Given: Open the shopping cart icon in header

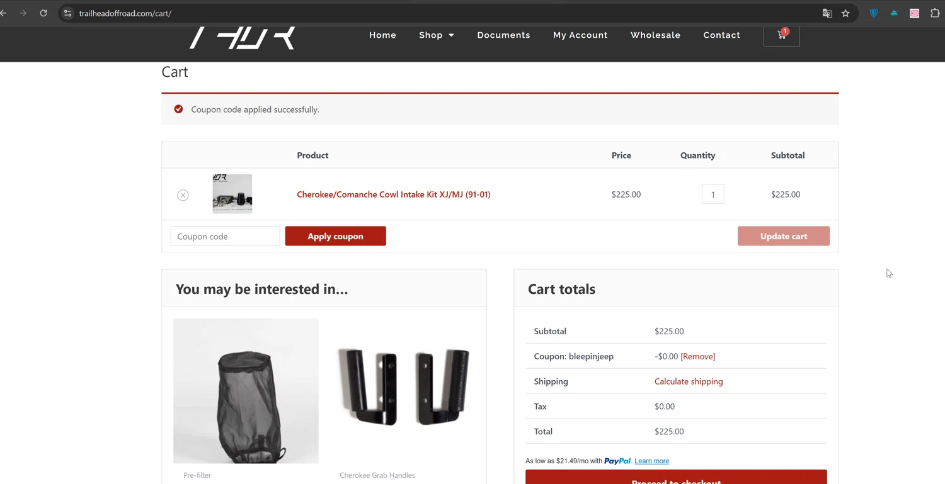Looking at the screenshot, I should tap(781, 35).
